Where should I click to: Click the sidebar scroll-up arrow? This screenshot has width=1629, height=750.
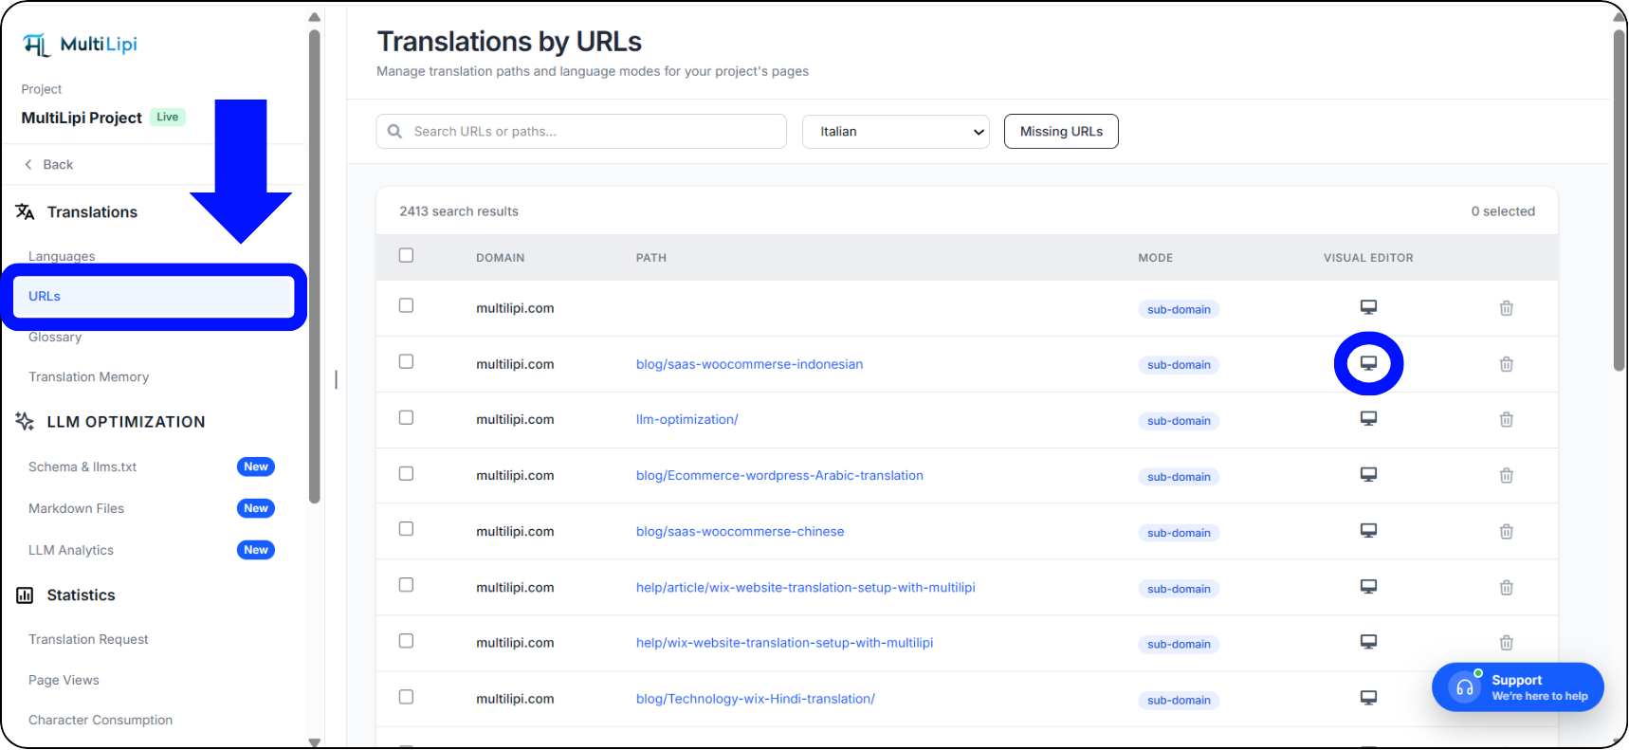[315, 17]
